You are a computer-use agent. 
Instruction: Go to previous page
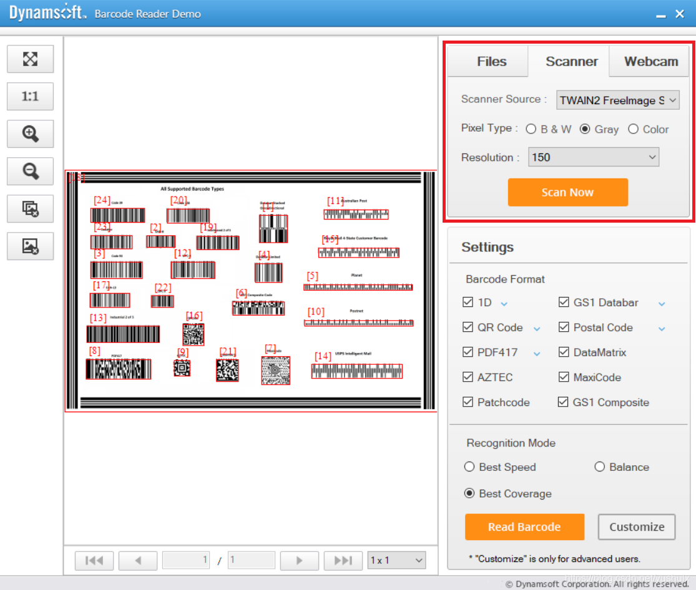138,560
